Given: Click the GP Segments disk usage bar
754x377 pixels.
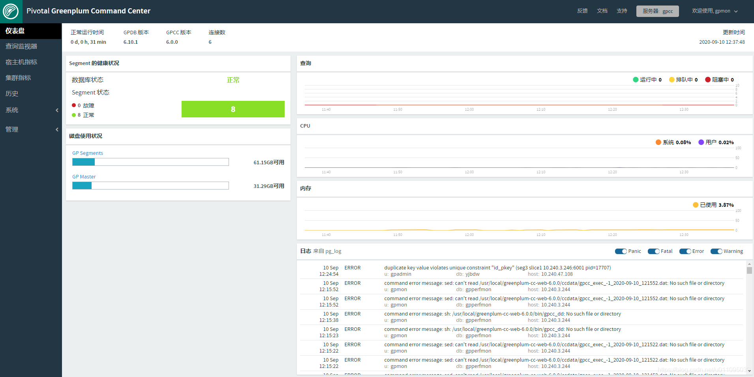Looking at the screenshot, I should coord(150,162).
